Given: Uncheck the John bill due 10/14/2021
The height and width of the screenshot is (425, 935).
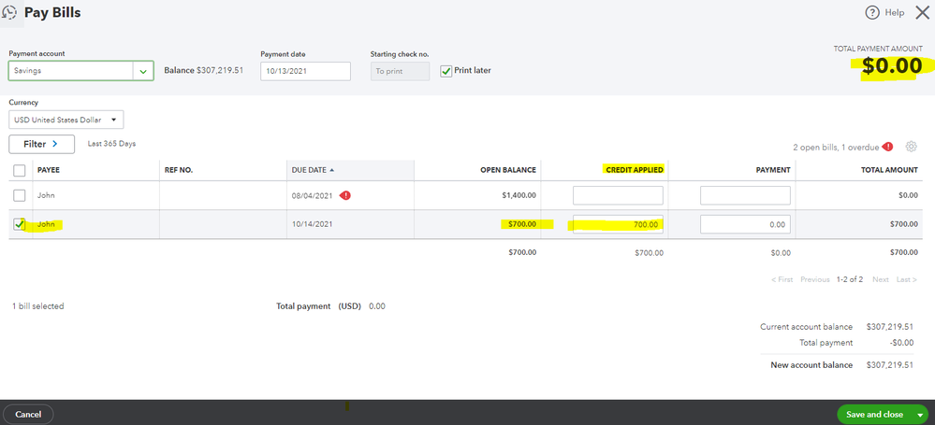Looking at the screenshot, I should (x=20, y=224).
